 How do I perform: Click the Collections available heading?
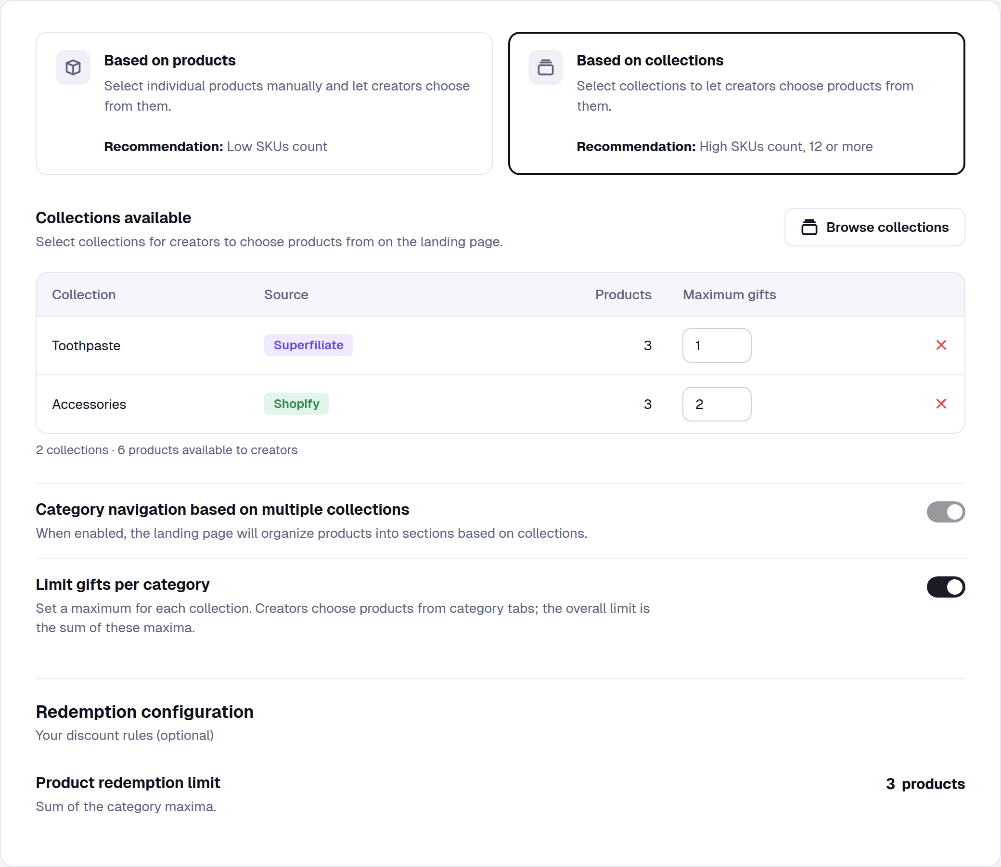tap(113, 218)
